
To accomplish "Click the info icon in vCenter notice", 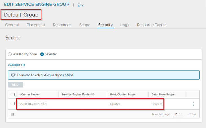I will click(13, 75).
